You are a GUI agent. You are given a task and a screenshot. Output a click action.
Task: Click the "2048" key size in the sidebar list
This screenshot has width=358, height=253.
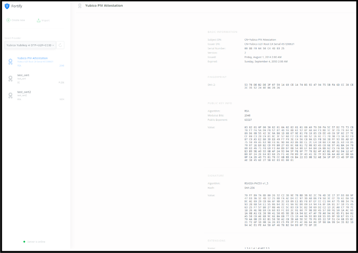click(62, 66)
